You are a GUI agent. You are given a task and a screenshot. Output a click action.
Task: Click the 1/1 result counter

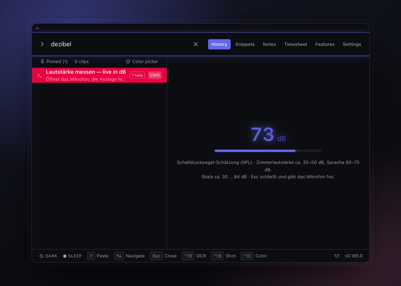(337, 256)
